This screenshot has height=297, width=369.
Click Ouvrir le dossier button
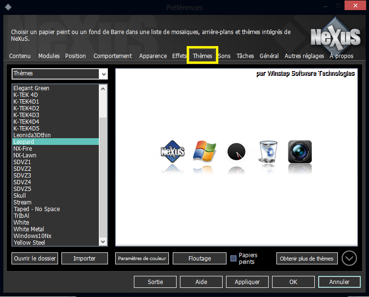pos(35,259)
